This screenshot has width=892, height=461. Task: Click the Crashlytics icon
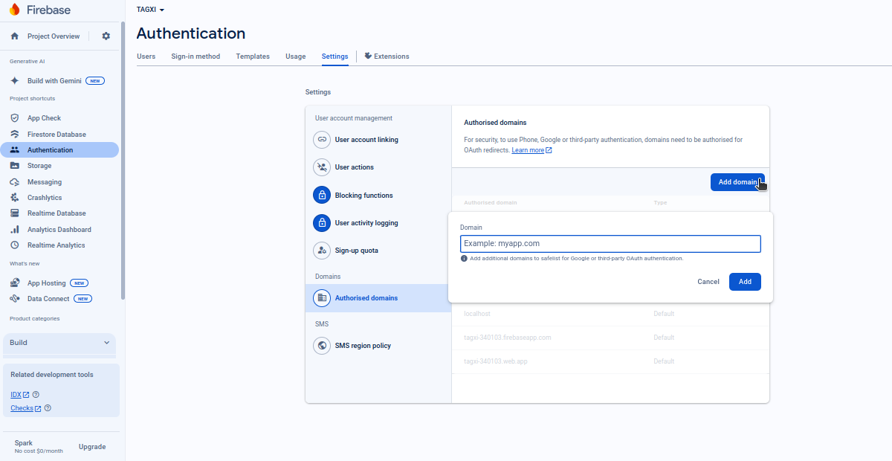point(16,197)
